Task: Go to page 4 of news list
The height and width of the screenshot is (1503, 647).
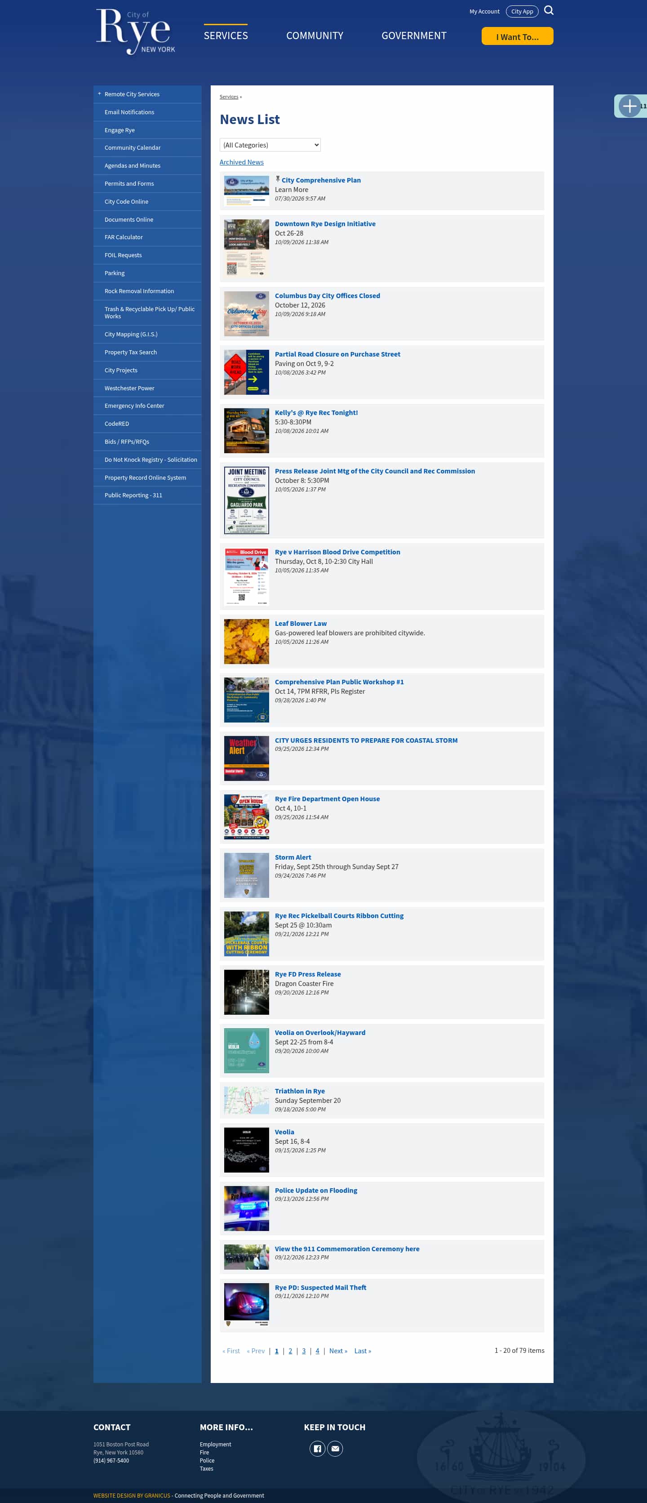Action: click(317, 1351)
